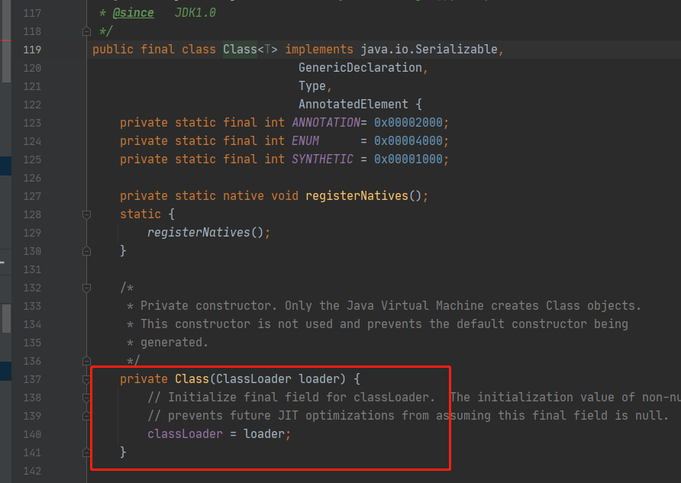Fold the private Class constructor at line 137
This screenshot has width=681, height=483.
(86, 379)
